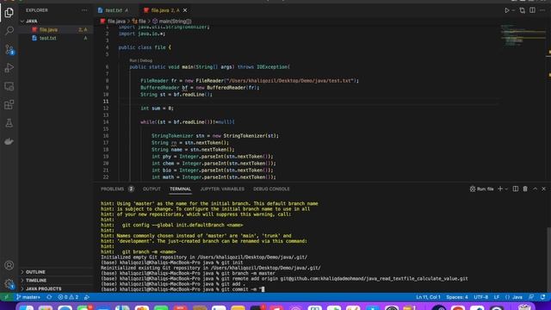Maximize the panel size with caret icon
Viewport: 551px width, 310px height.
(x=535, y=189)
